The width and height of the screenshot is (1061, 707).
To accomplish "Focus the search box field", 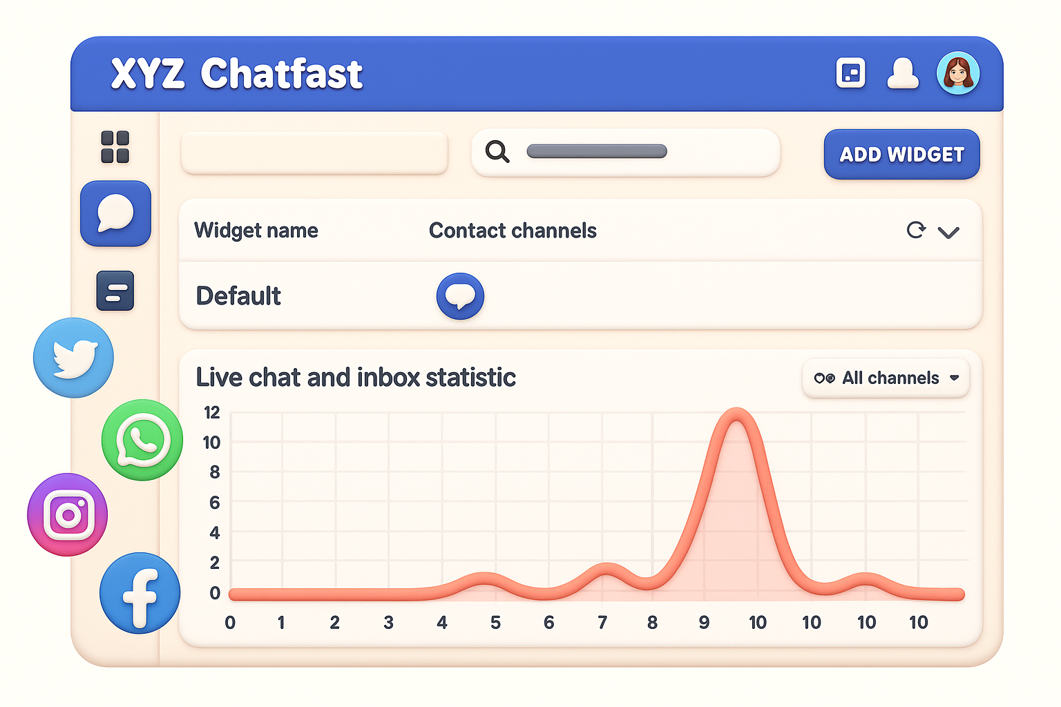I will pyautogui.click(x=626, y=152).
